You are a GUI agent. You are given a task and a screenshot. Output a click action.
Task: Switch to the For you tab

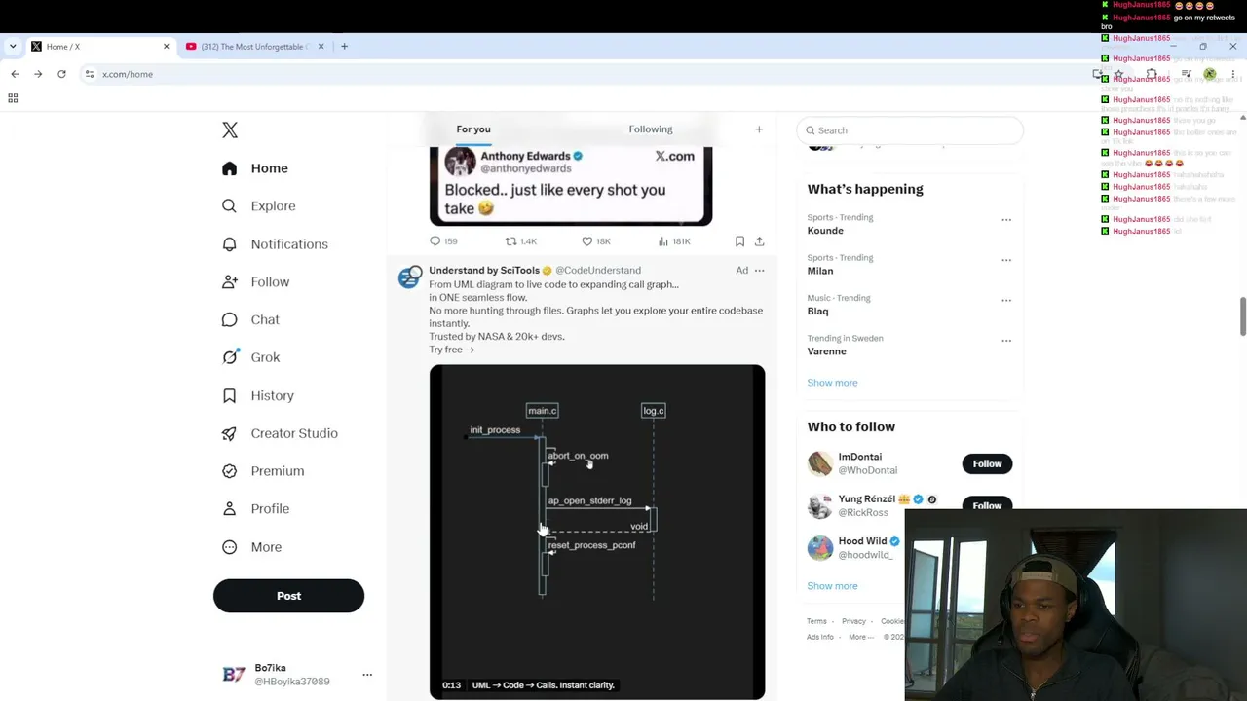click(x=473, y=129)
